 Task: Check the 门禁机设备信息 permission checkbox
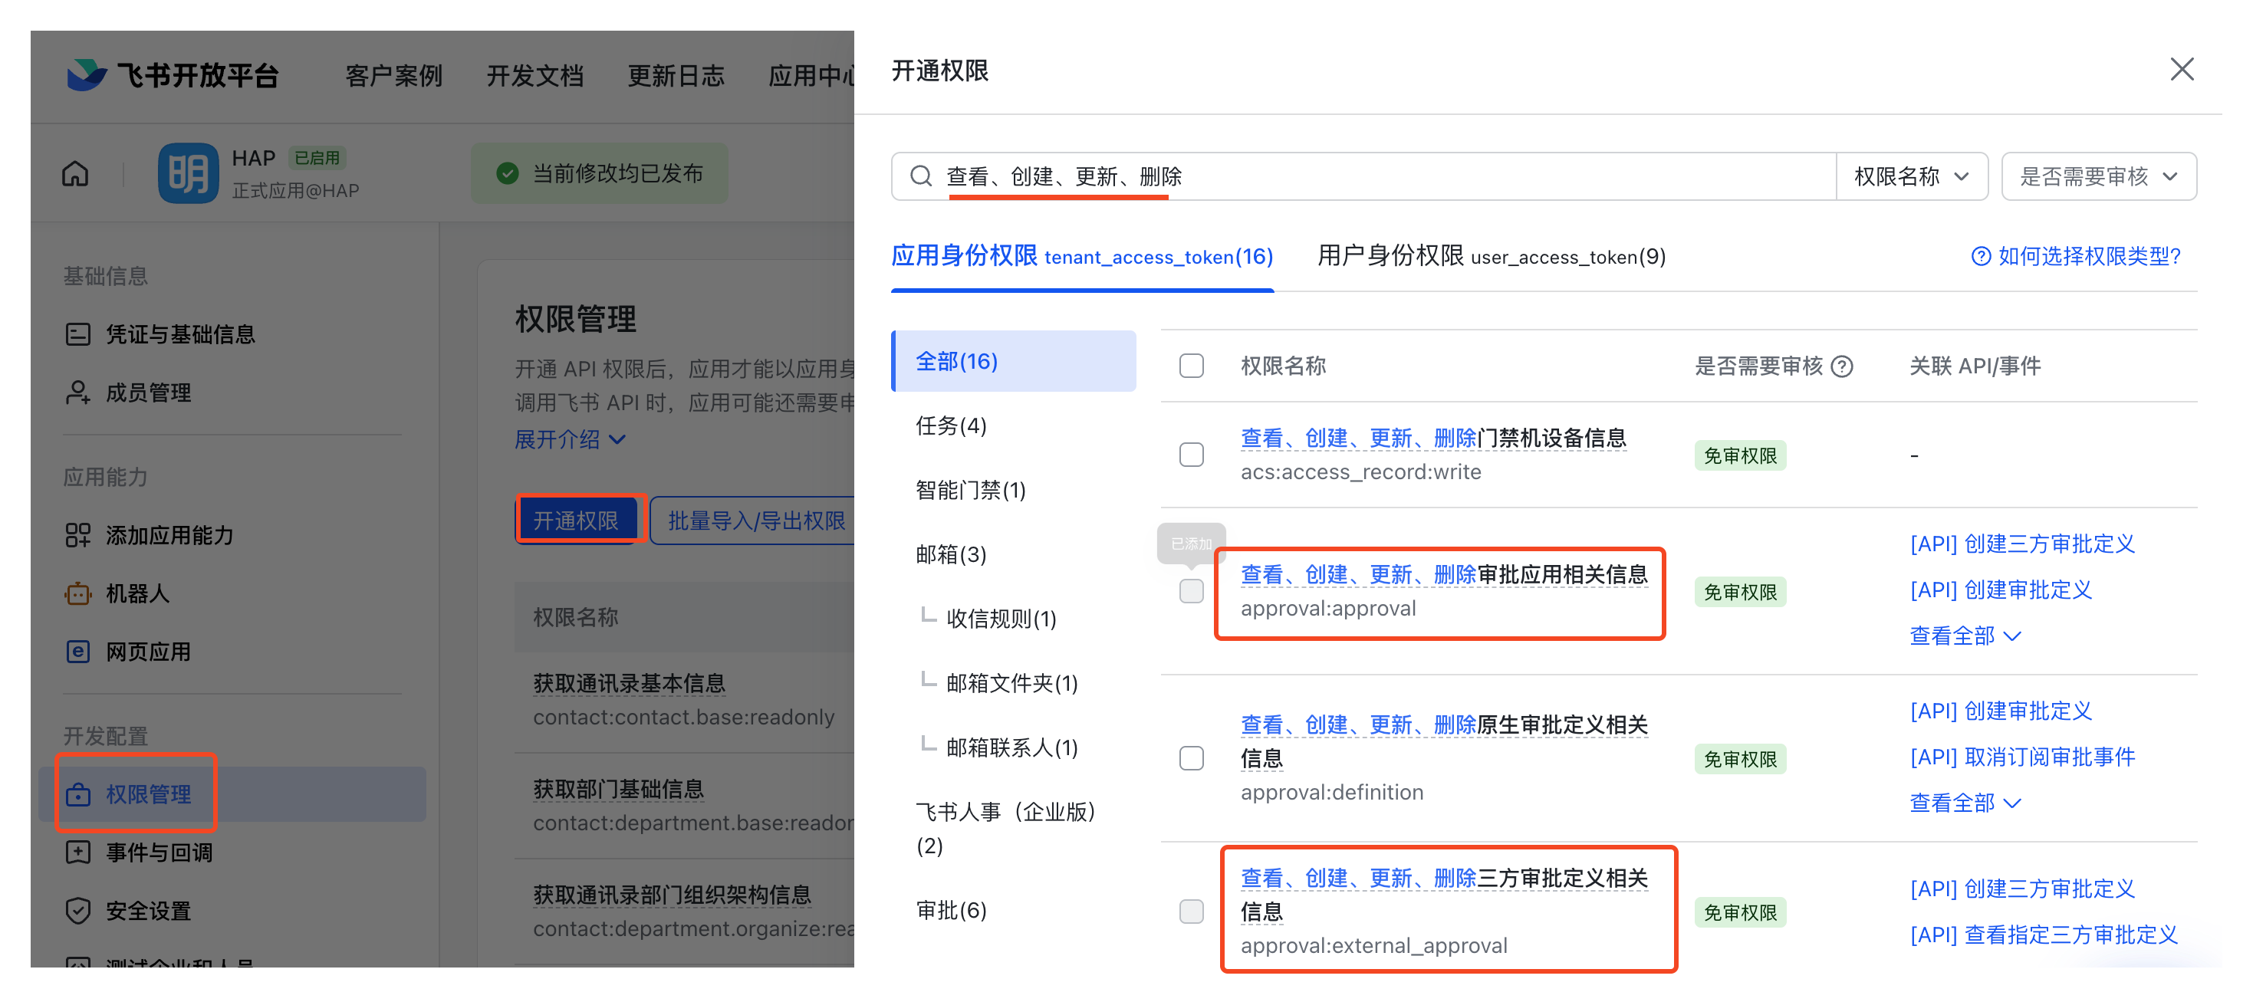click(1191, 455)
